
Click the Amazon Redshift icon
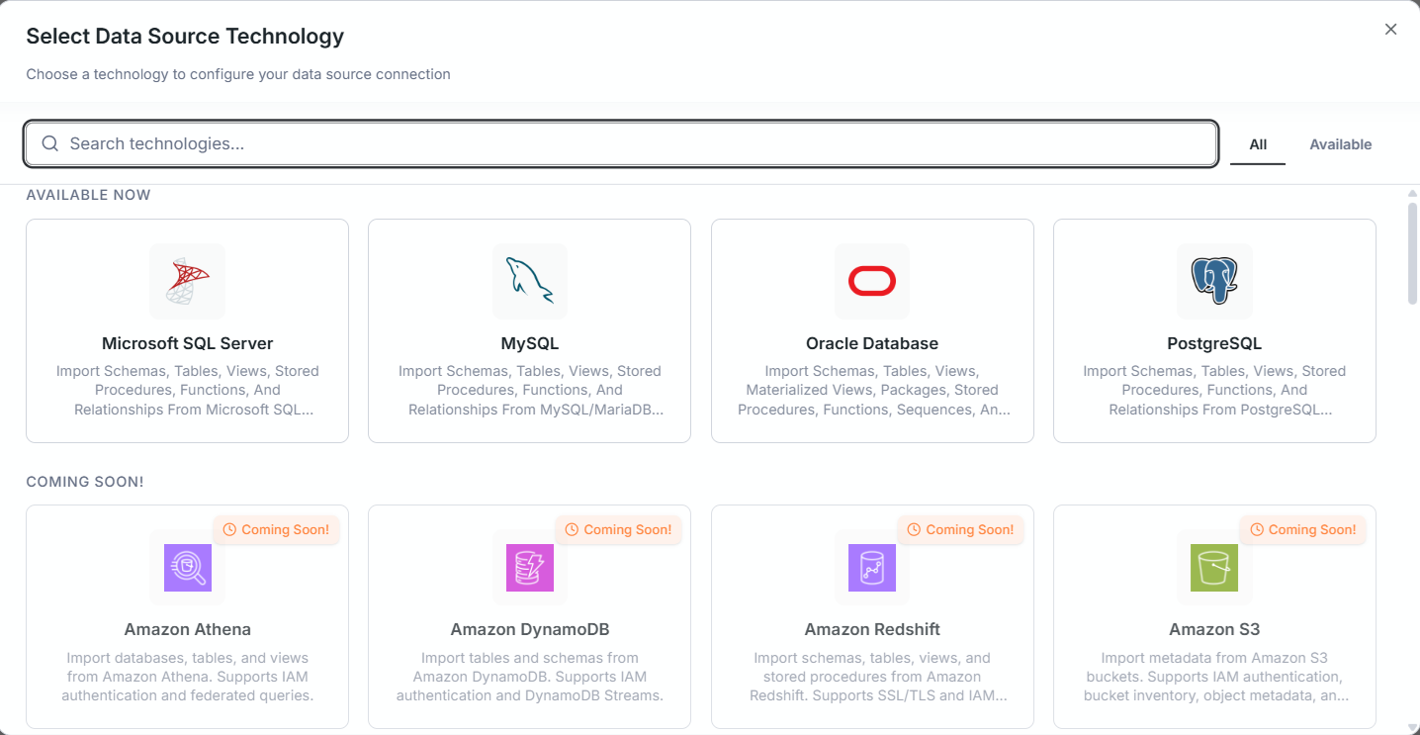872,568
